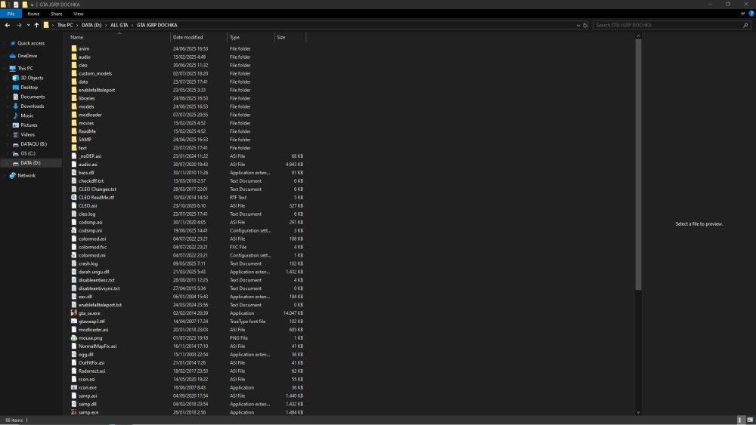Expand breadcrumb chevron after This PC
The height and width of the screenshot is (425, 756).
click(x=77, y=25)
